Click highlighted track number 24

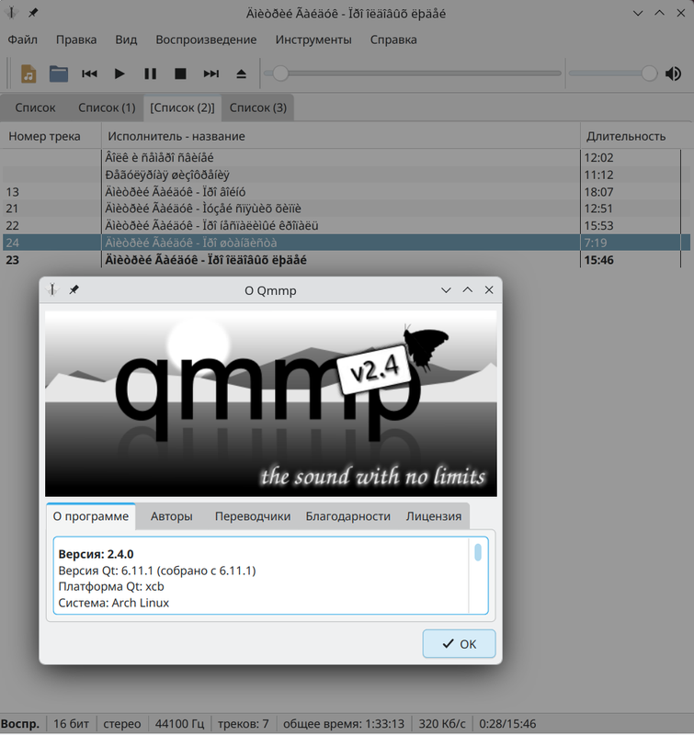coord(346,243)
